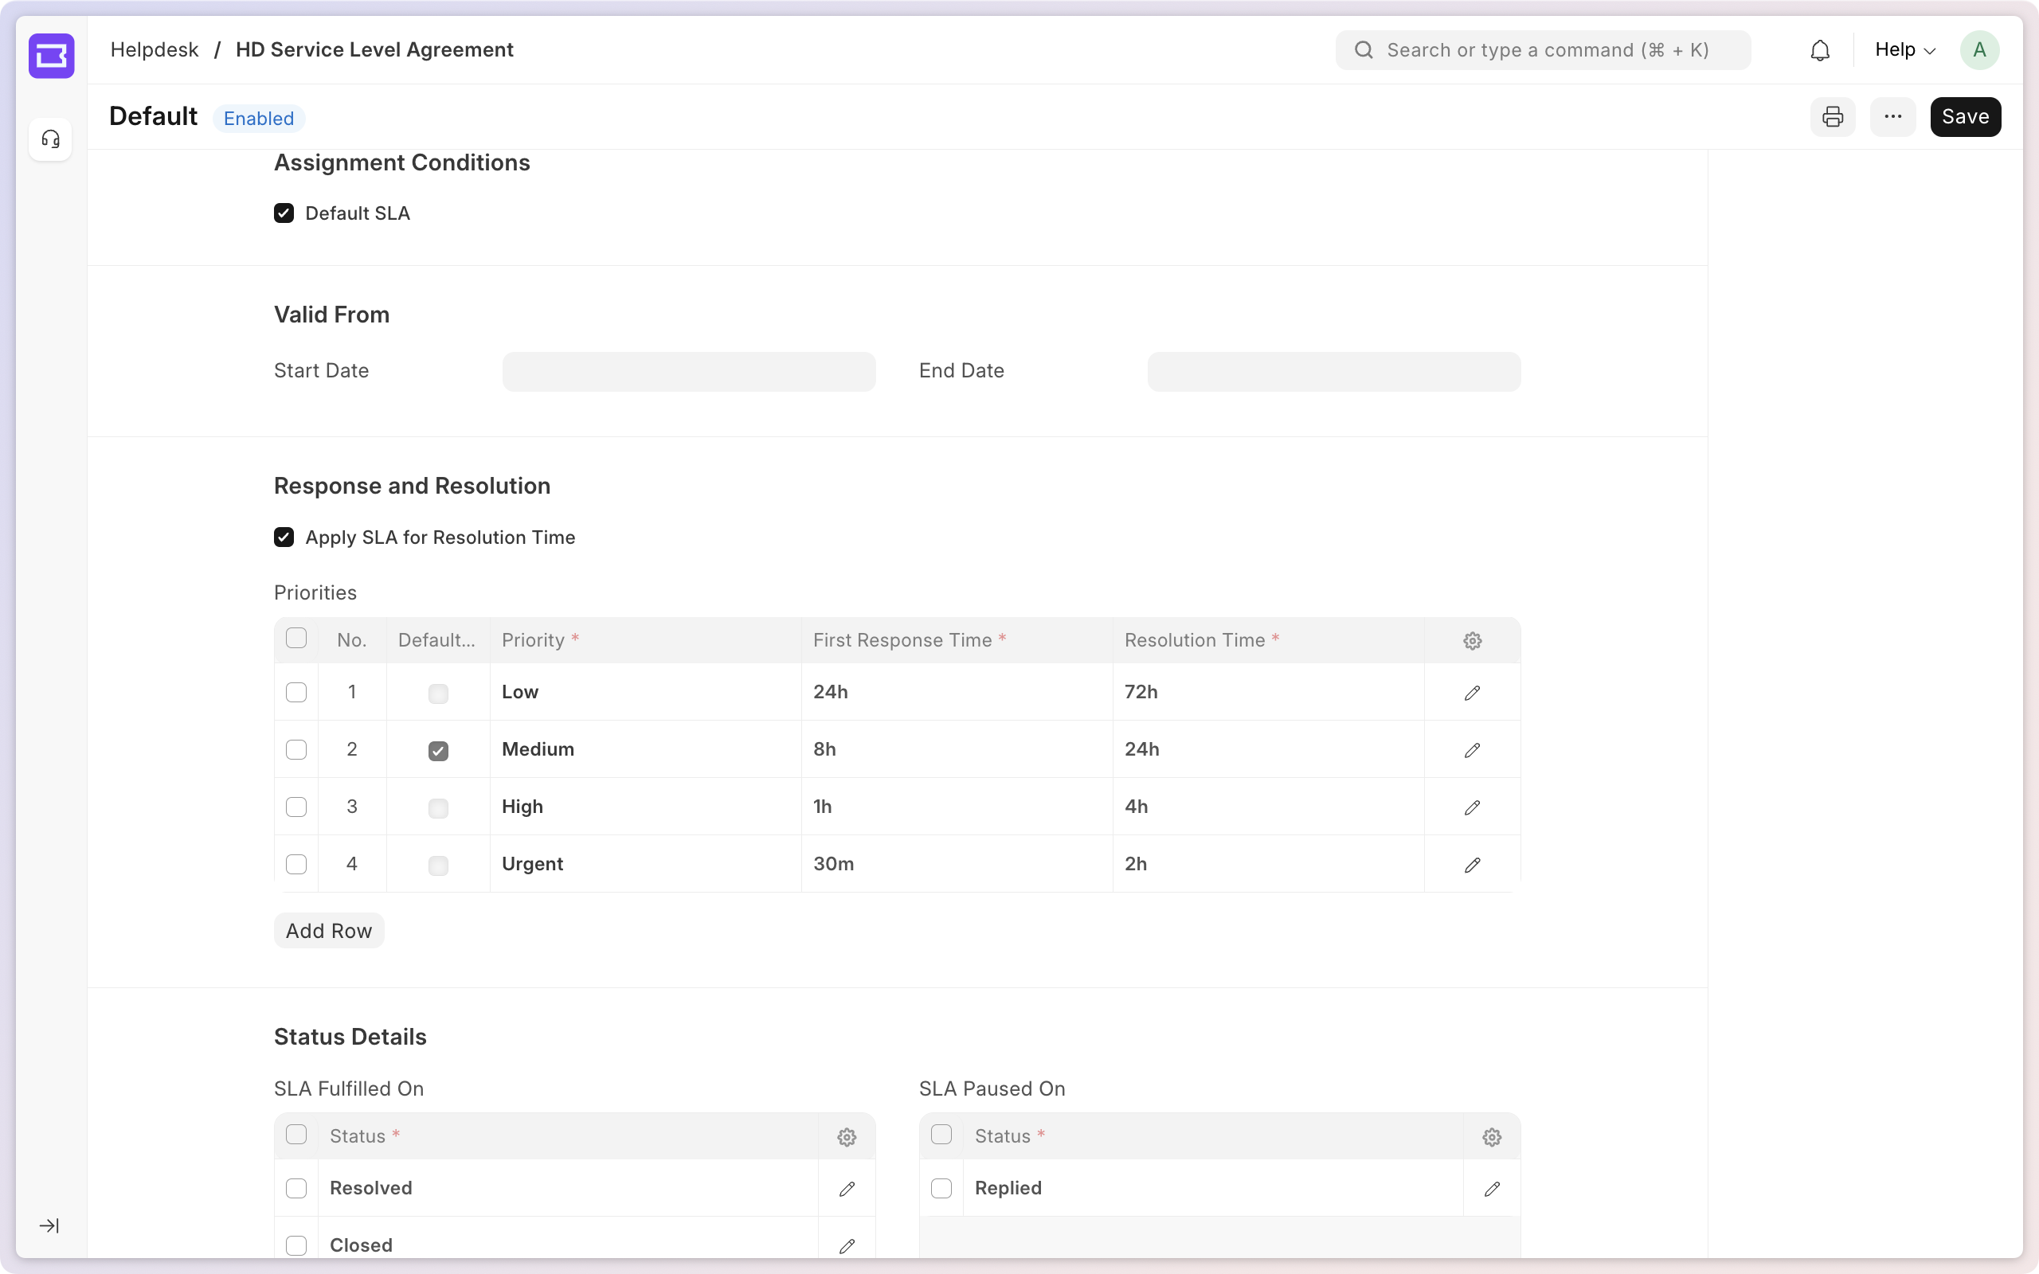This screenshot has width=2039, height=1274.
Task: Expand the sidebar with arrow icon
Action: (x=49, y=1226)
